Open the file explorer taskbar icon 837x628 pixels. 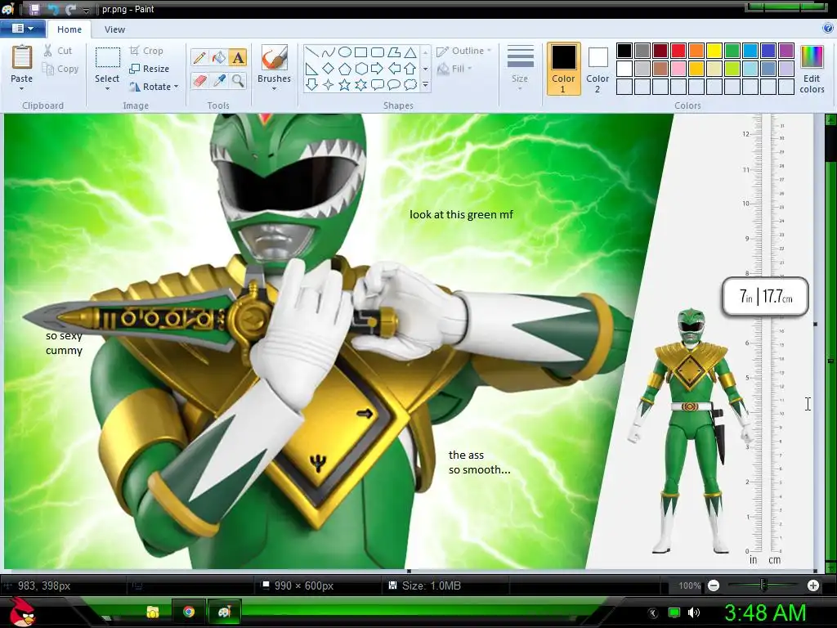tap(153, 612)
